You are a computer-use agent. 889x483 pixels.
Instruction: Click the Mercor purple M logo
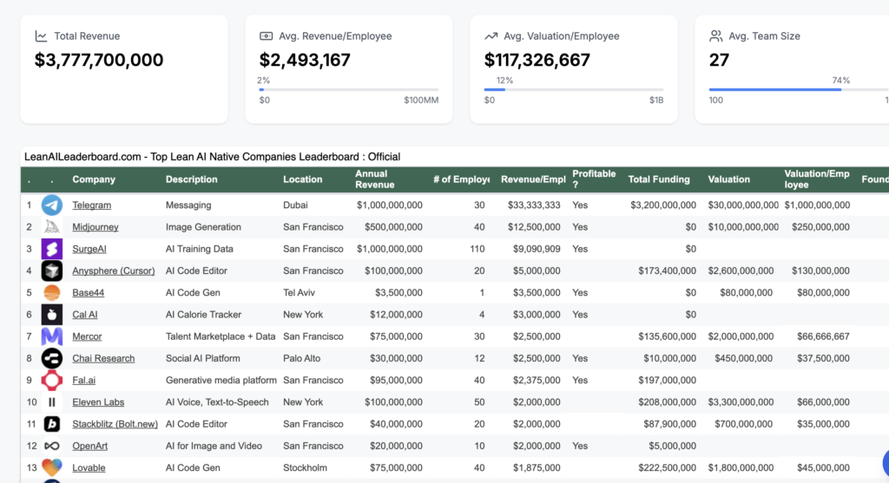tap(52, 336)
